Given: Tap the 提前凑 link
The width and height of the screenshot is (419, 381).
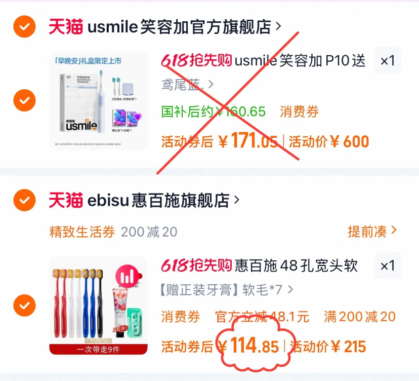Looking at the screenshot, I should 372,231.
